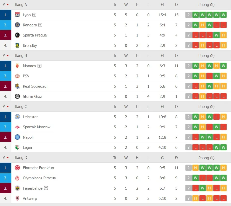Click Brondby's last yellow H result badge
The width and height of the screenshot is (231, 206).
coord(223,45)
